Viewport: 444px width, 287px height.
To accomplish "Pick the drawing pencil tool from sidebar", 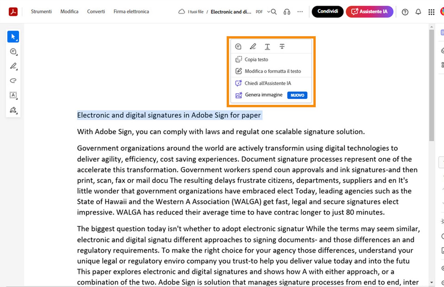I will pos(13,66).
